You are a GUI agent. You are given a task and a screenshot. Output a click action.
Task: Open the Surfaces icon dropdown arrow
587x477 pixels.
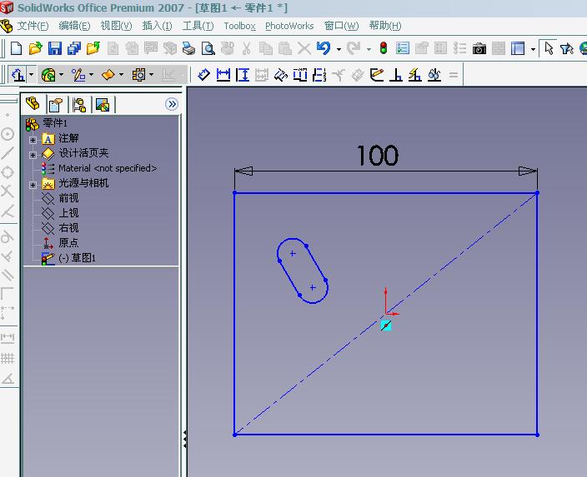coord(121,75)
